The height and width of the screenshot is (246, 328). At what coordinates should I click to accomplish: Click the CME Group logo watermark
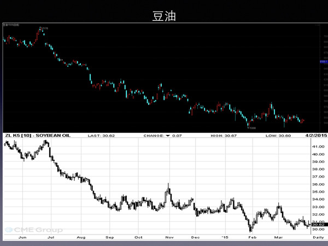34,230
